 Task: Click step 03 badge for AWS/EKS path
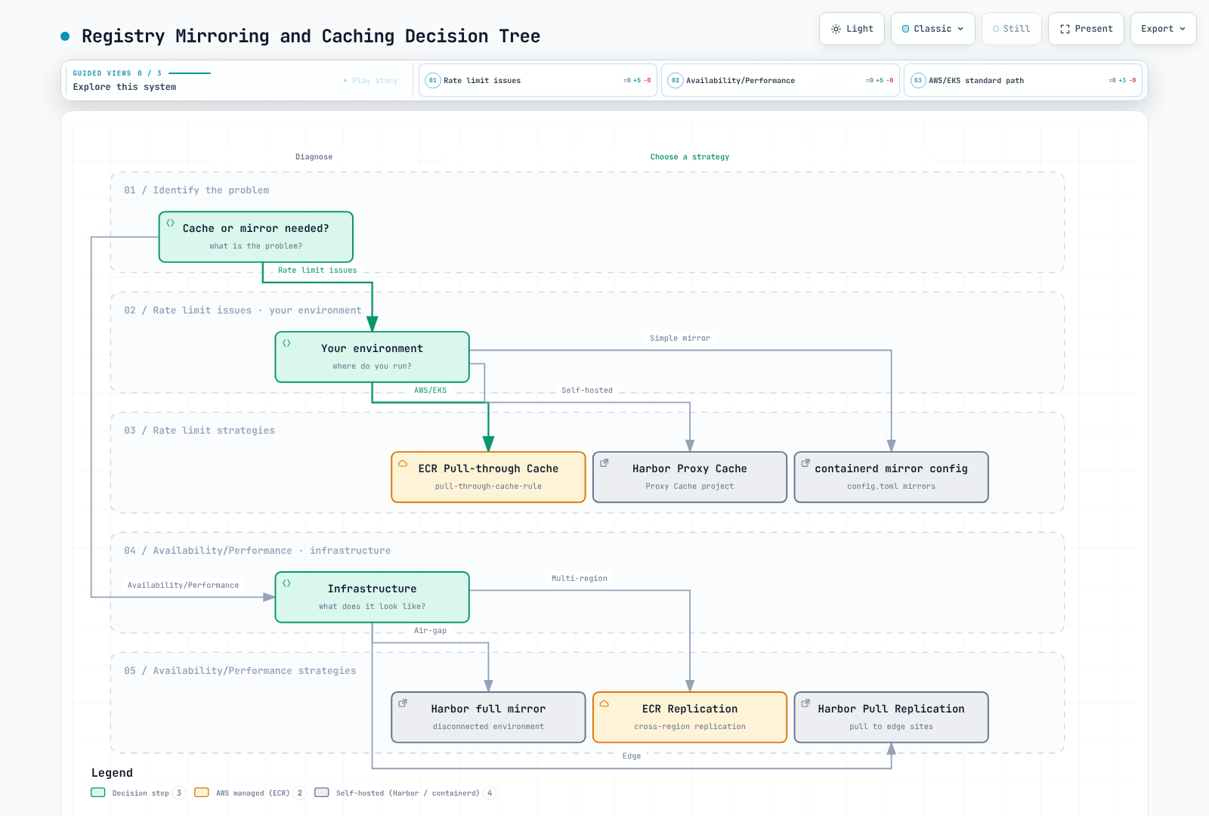coord(918,80)
